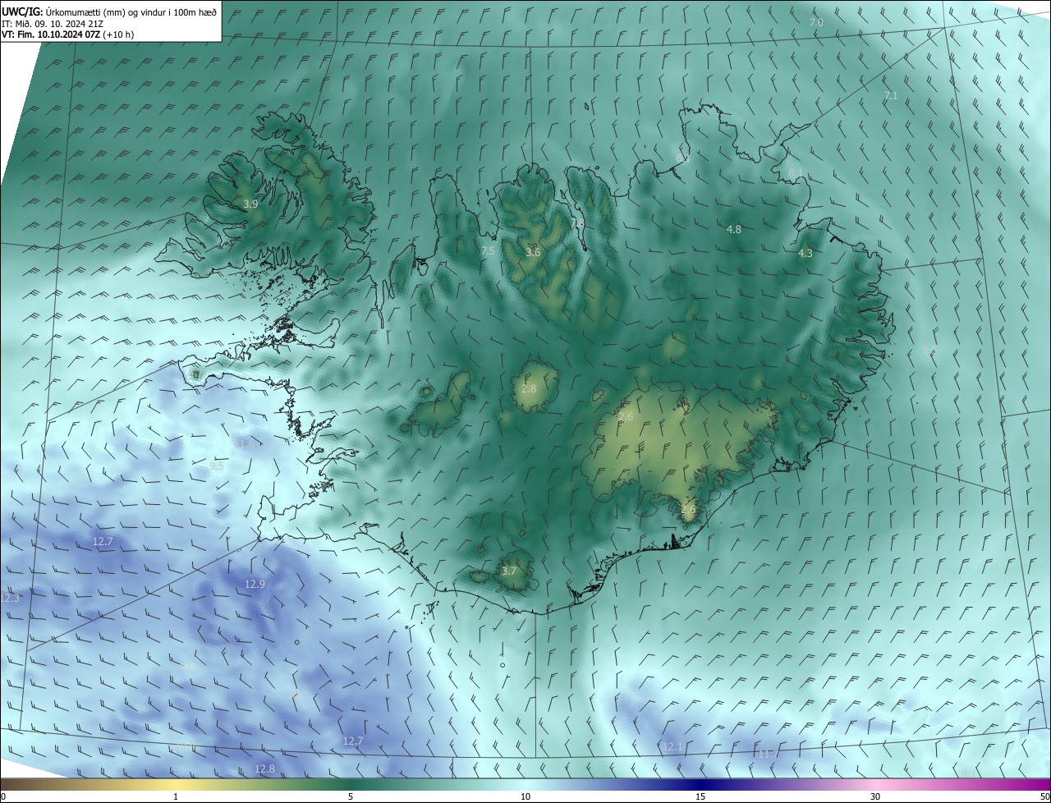The image size is (1051, 803).
Task: Click the color scale tick label 1
Action: (x=176, y=797)
